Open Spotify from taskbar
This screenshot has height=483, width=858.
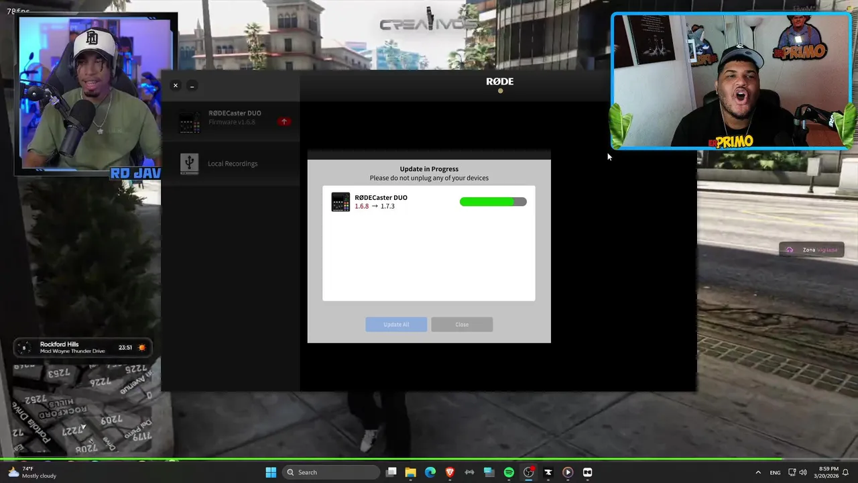click(x=509, y=472)
